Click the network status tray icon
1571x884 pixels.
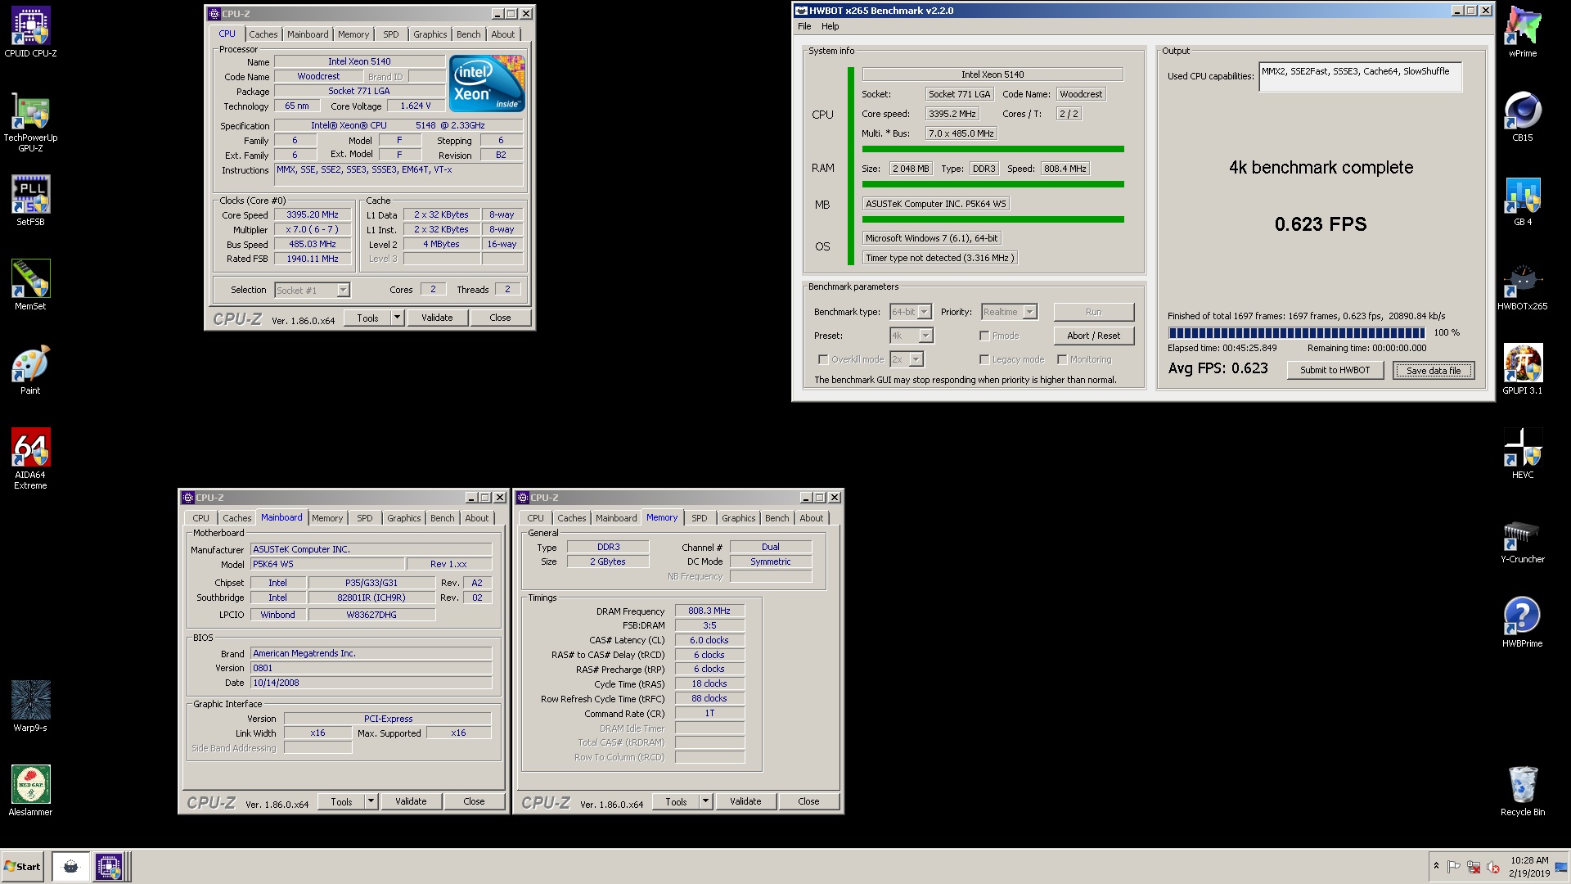1474,867
